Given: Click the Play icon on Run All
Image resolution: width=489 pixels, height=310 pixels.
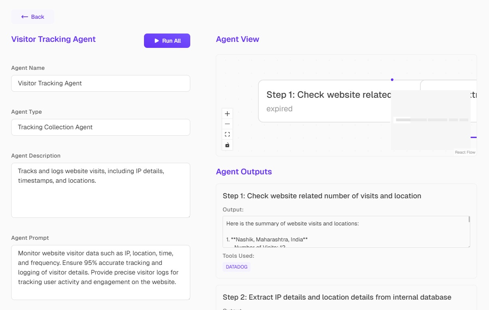Looking at the screenshot, I should (x=157, y=41).
